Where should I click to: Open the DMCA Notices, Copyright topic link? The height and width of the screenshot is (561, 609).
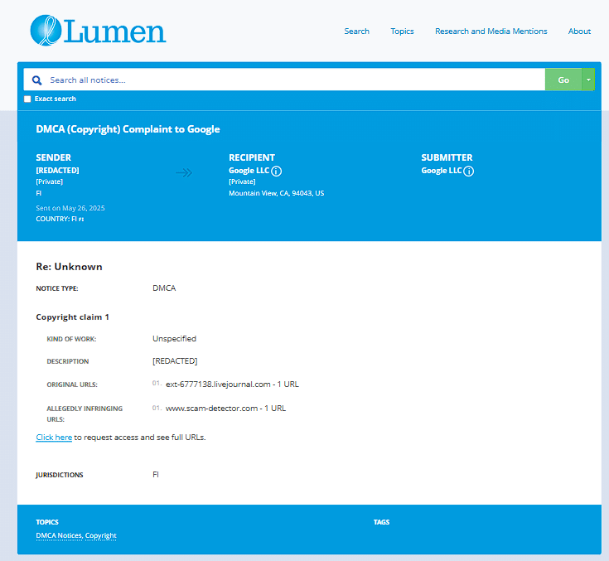76,536
